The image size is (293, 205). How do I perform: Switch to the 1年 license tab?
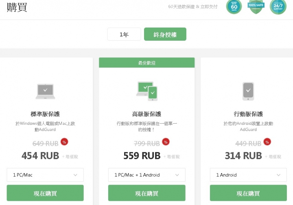point(124,34)
